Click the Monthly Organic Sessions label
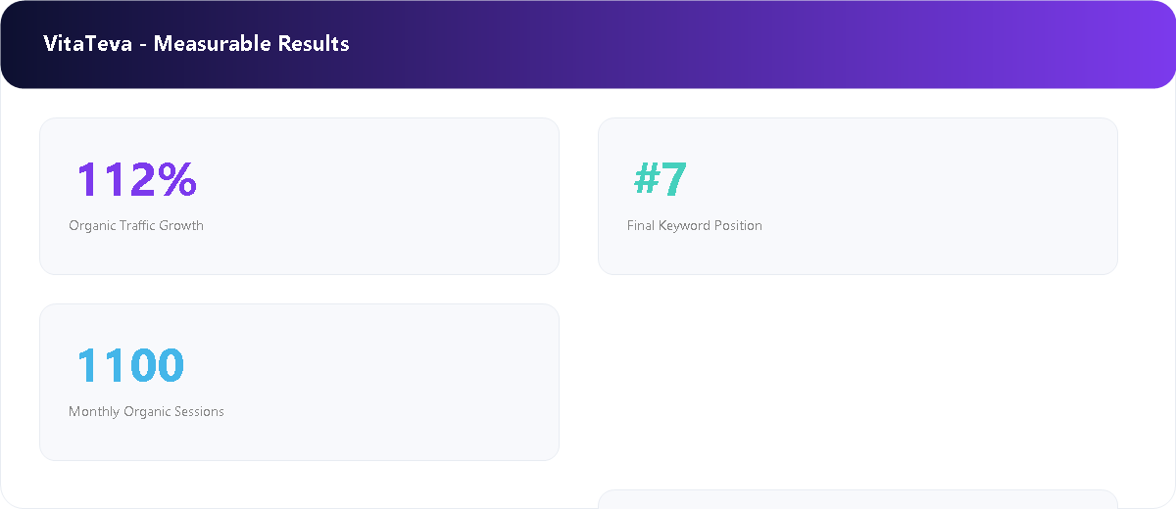 point(146,411)
